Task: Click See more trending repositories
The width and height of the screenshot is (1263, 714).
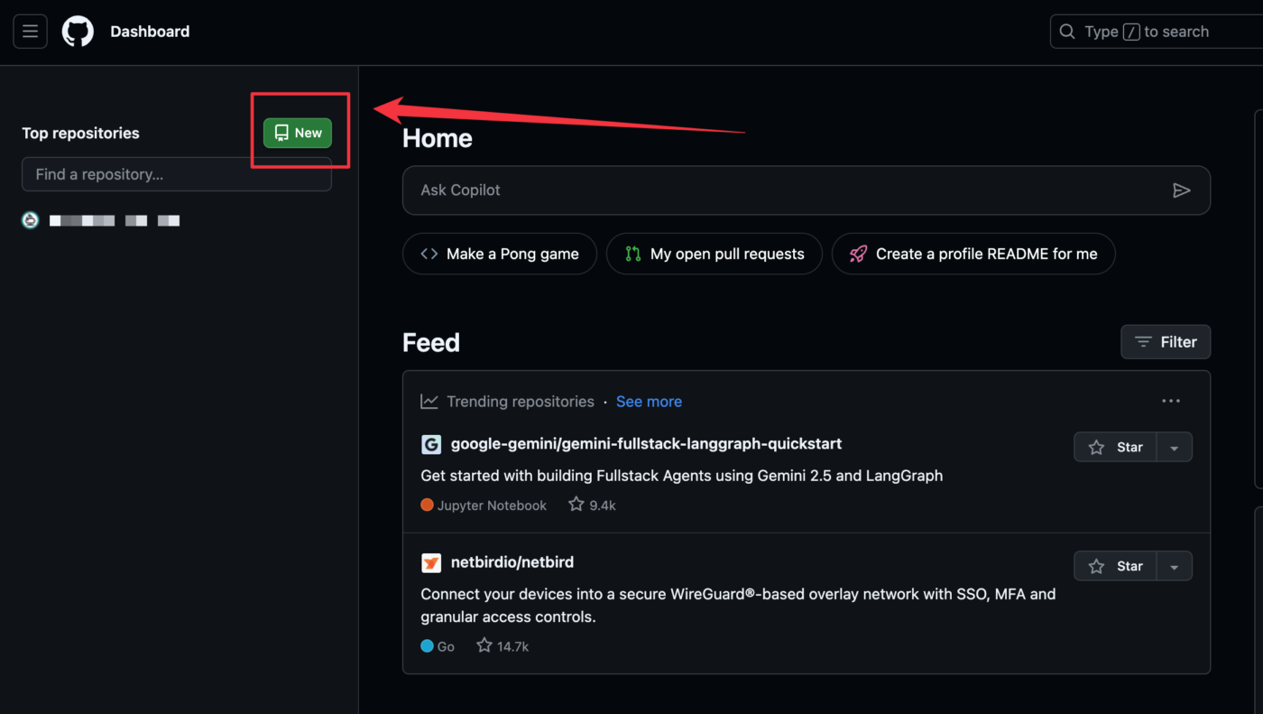Action: [x=649, y=402]
